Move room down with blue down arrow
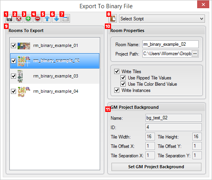Image resolution: width=212 pixels, height=180 pixels. tap(56, 18)
